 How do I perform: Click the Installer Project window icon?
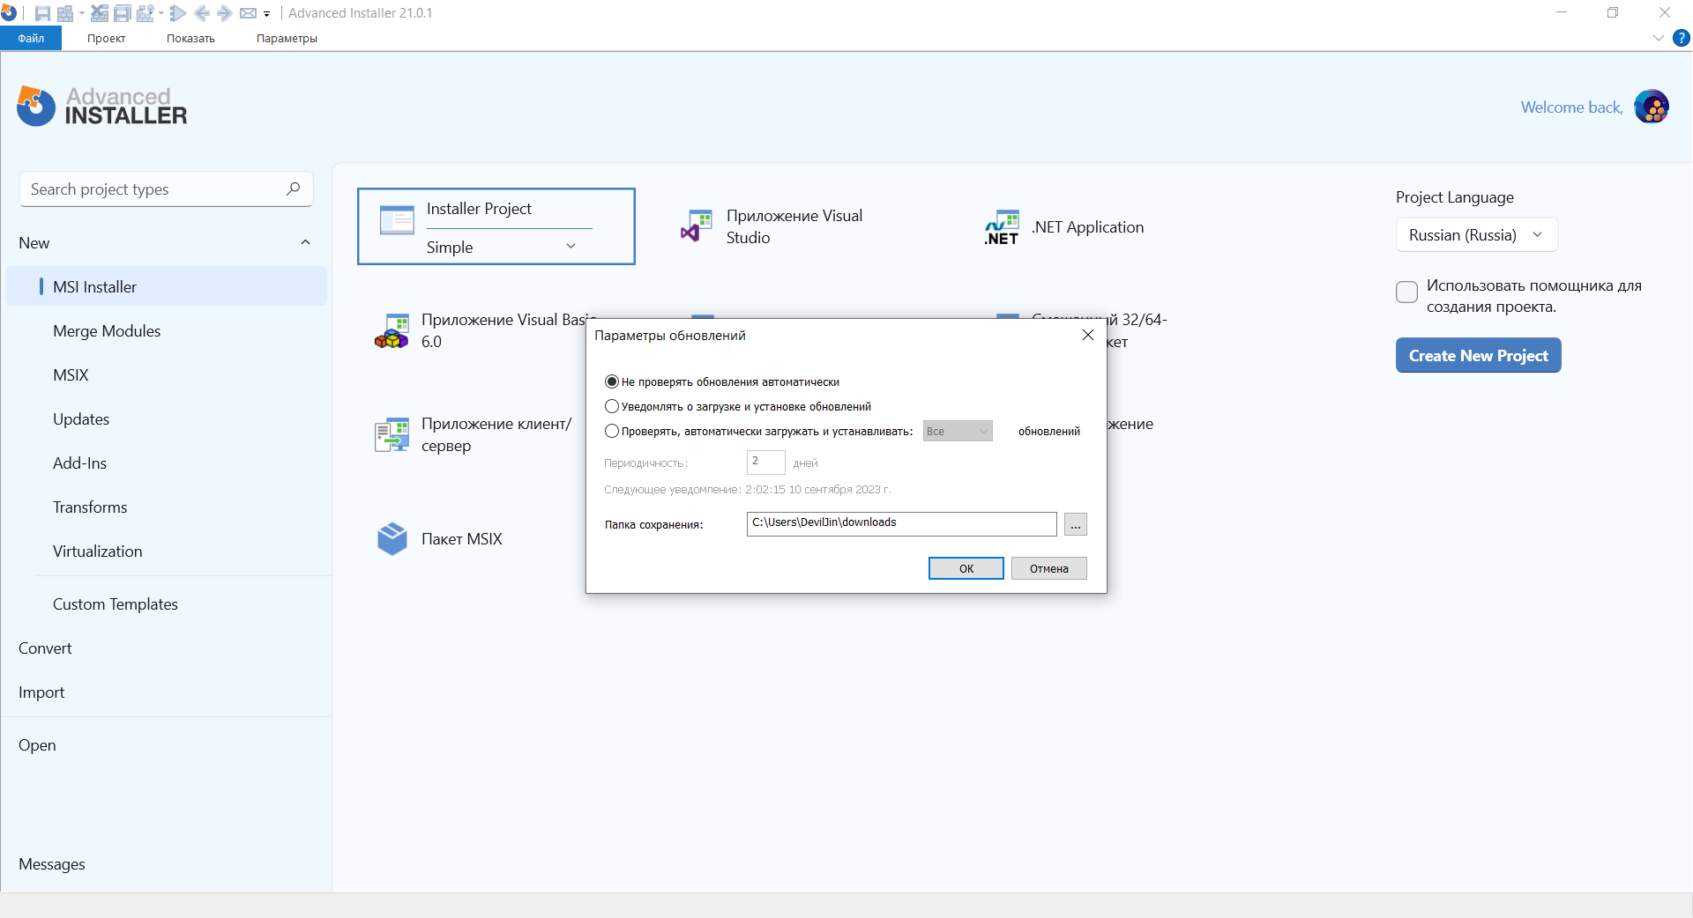tap(397, 219)
